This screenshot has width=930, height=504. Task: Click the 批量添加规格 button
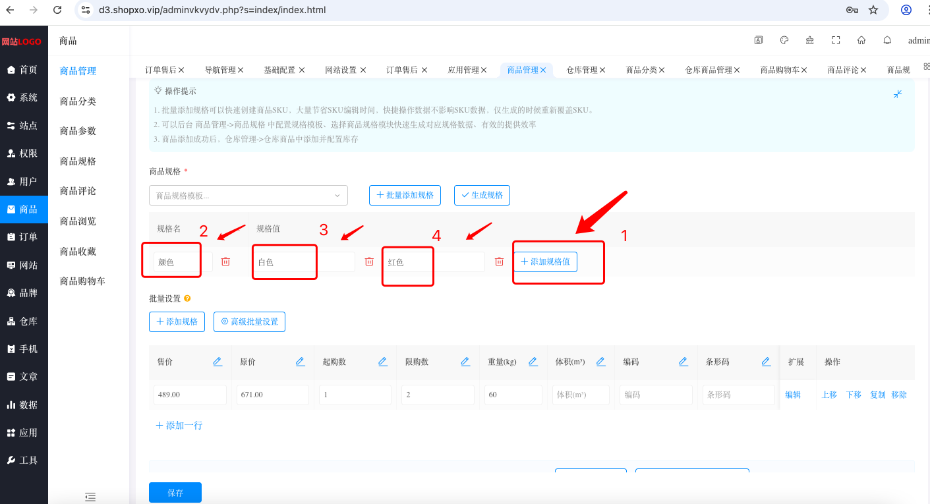point(405,195)
